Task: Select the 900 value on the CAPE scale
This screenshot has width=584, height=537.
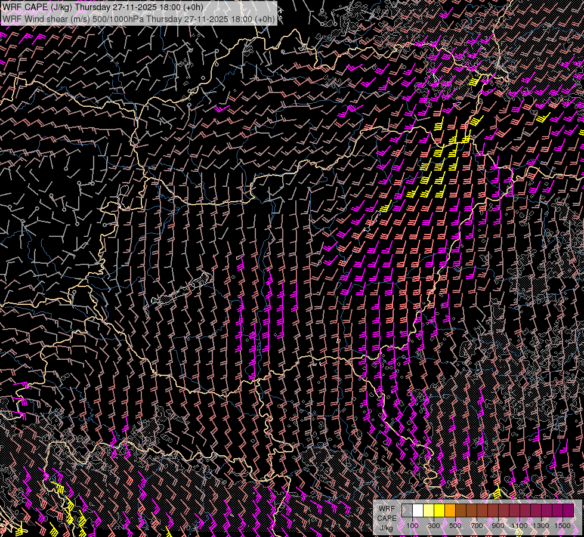Action: tap(498, 526)
